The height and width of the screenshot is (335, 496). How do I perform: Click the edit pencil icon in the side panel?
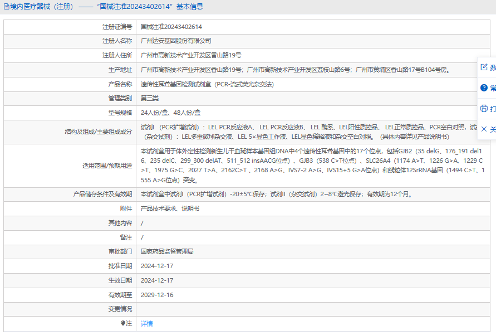coord(484,67)
